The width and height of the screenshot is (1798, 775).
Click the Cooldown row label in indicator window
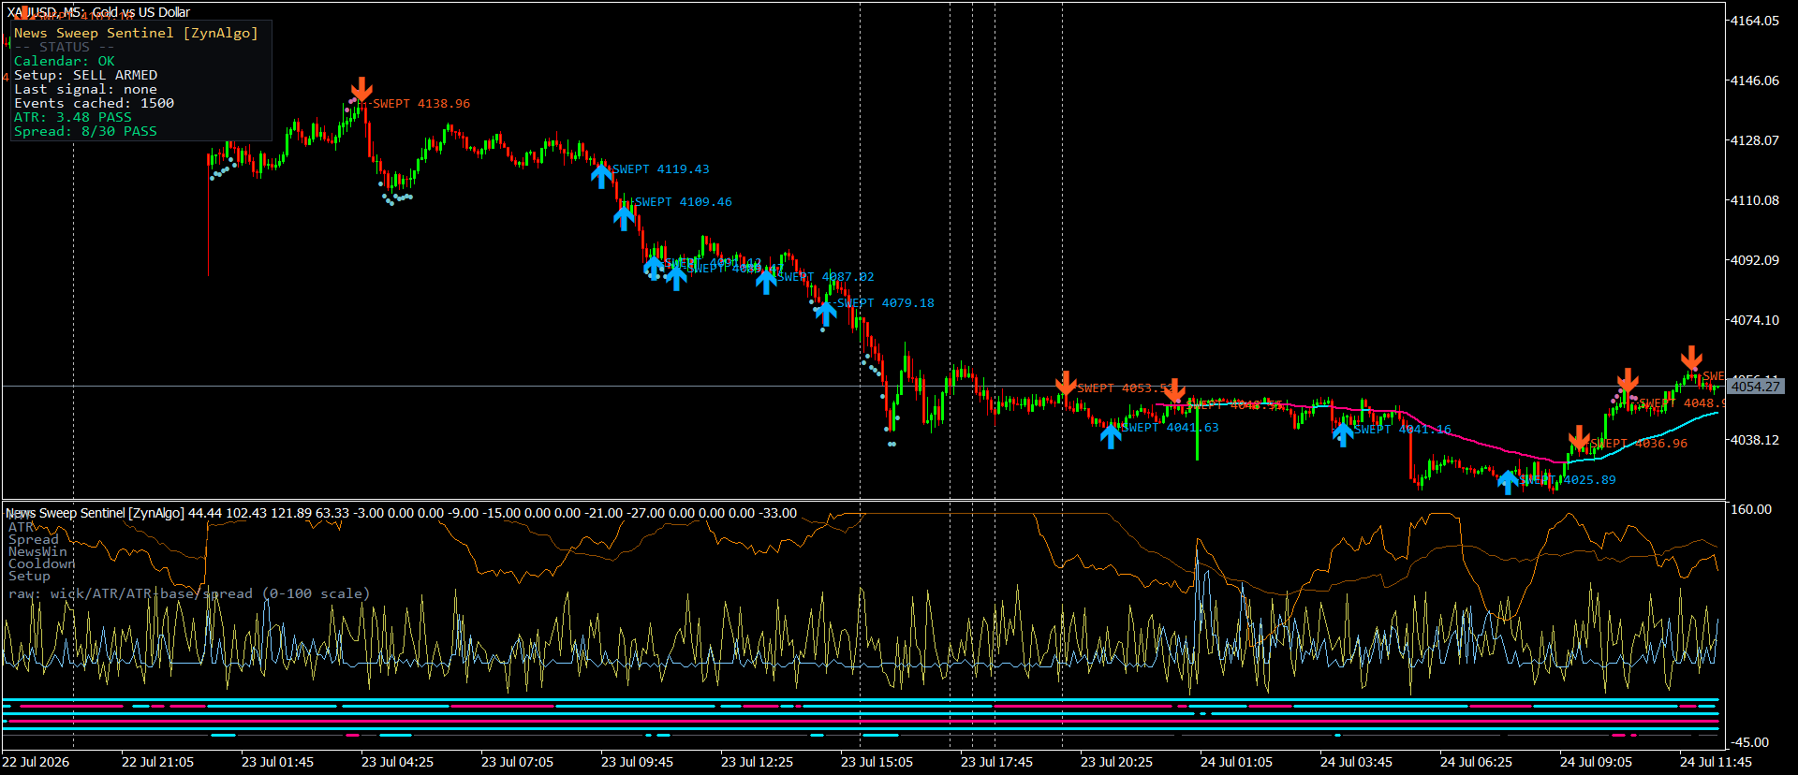[41, 563]
